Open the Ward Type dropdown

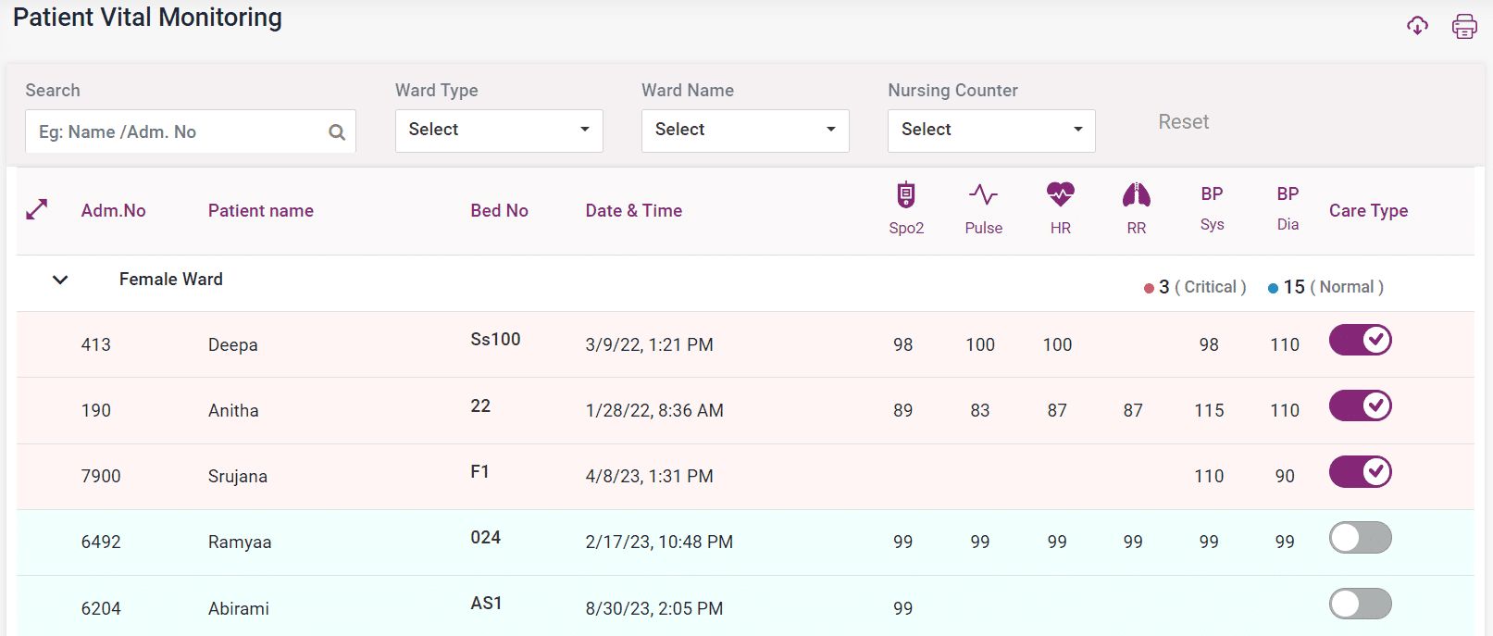[499, 131]
